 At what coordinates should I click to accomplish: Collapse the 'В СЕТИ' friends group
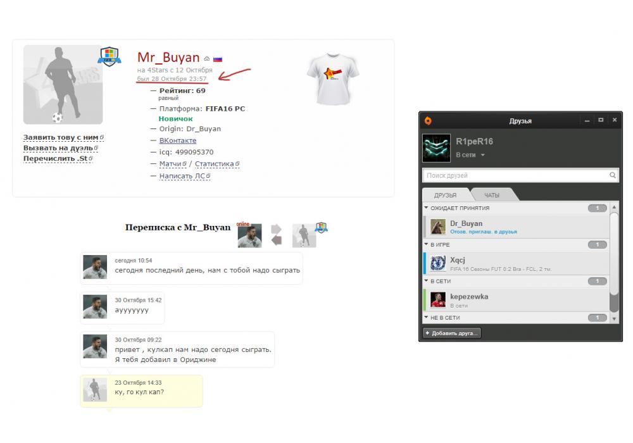click(426, 281)
